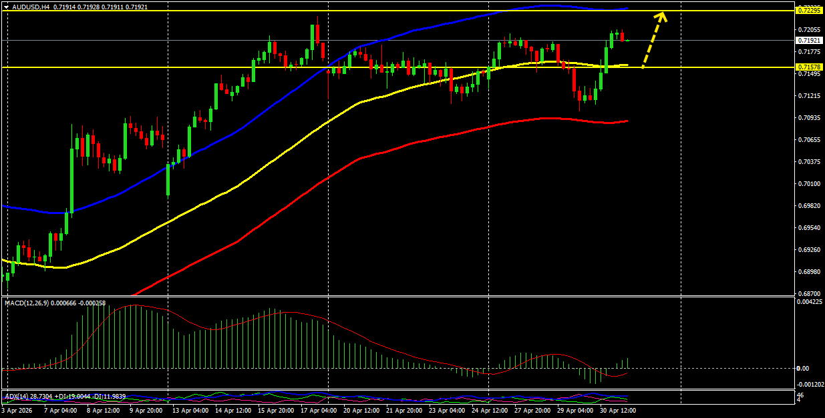The width and height of the screenshot is (825, 418).
Task: Click the 0.72295 yellow price tag
Action: [809, 10]
